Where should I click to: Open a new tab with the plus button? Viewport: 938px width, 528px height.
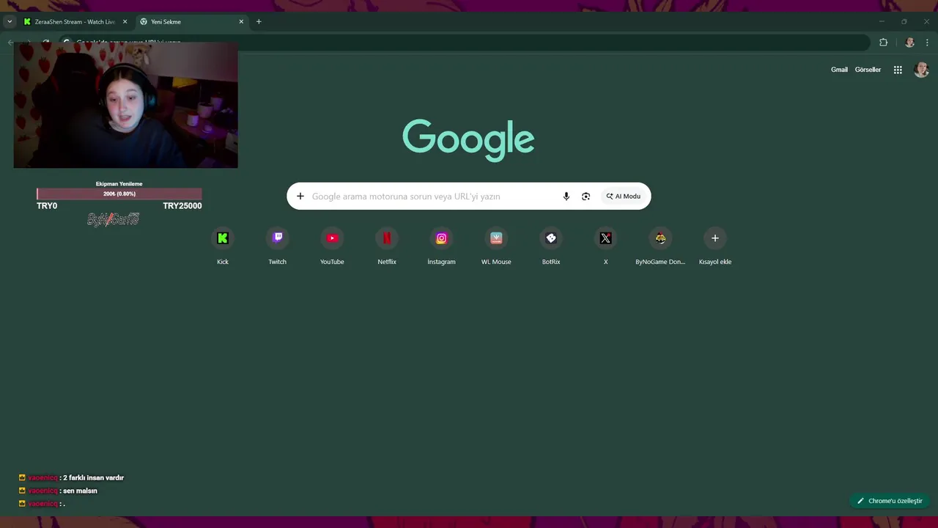click(x=259, y=22)
